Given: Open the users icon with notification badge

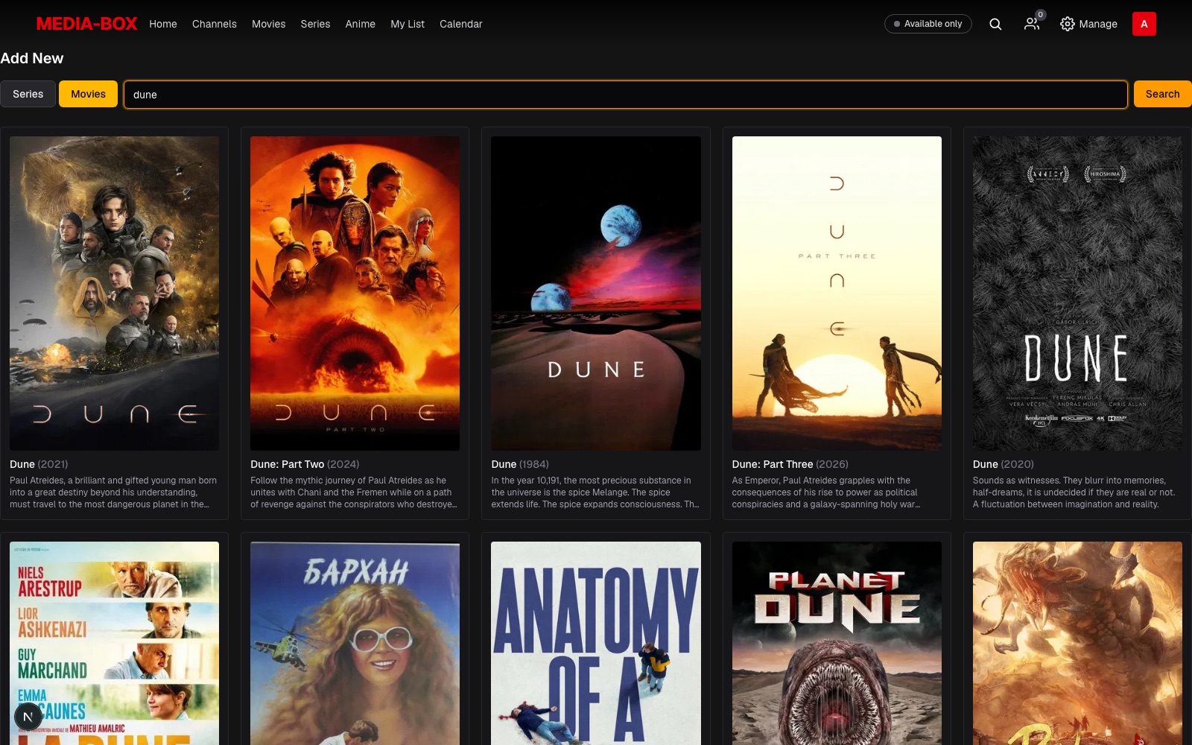Looking at the screenshot, I should click(x=1033, y=22).
